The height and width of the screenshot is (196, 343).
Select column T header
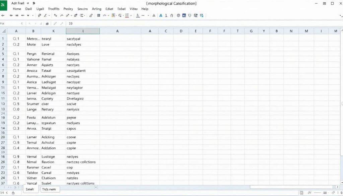pos(237,31)
